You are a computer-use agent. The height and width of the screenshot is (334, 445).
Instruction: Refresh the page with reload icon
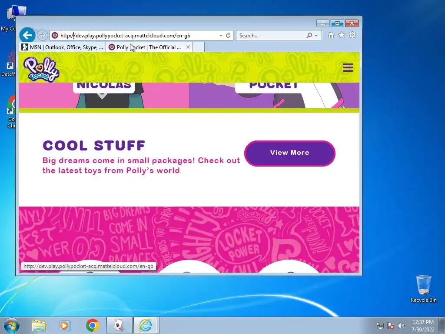click(x=228, y=36)
